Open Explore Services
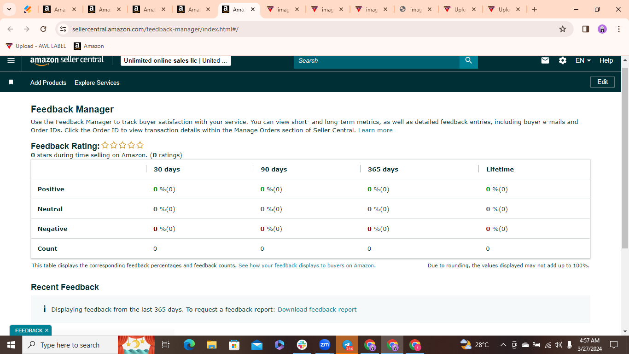Viewport: 629px width, 354px height. (x=97, y=83)
